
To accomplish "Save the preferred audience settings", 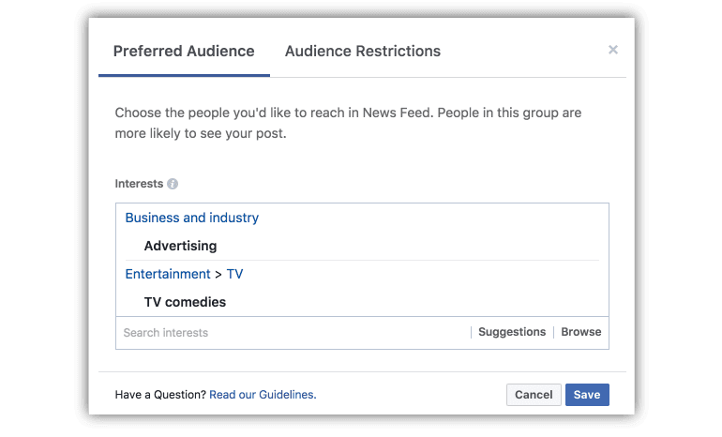I will (586, 395).
